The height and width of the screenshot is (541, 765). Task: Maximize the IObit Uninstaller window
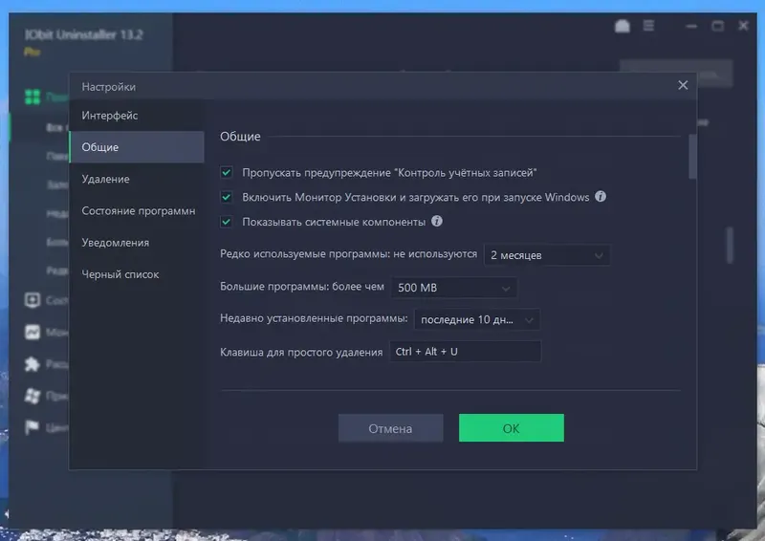[717, 26]
